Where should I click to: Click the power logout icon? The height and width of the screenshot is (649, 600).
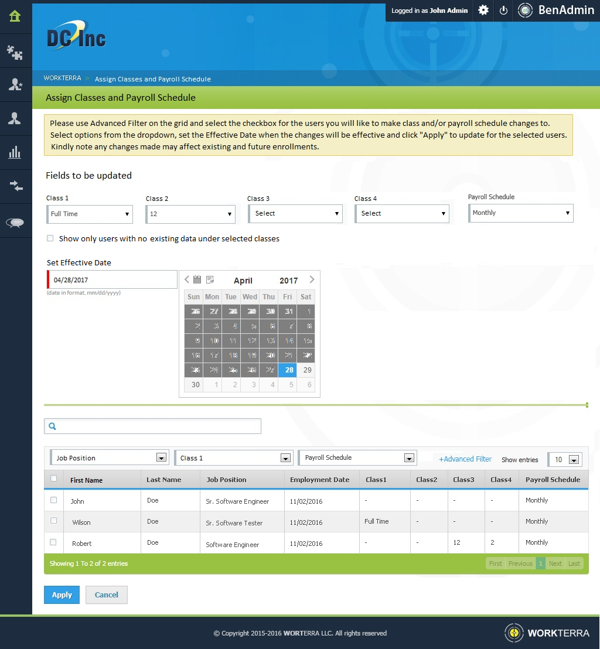click(x=503, y=11)
